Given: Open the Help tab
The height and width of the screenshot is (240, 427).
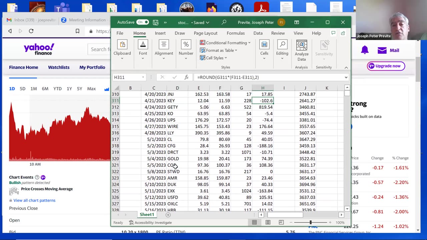Looking at the screenshot, I should point(316,33).
